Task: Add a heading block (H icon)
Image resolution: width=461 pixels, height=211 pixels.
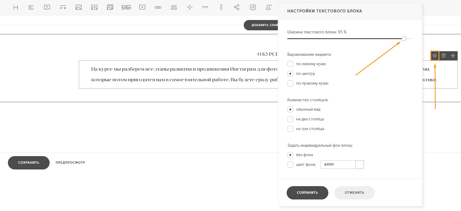Action: coord(16,8)
